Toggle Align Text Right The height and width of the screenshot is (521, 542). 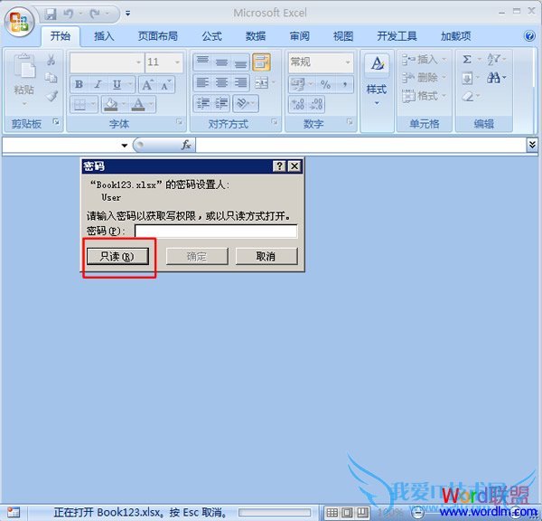(x=240, y=83)
